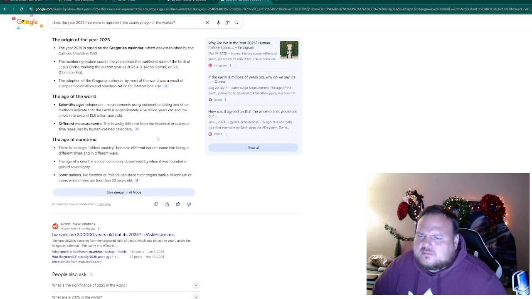Click the Google Pac-Man doodle logo
Viewport: 532px width, 299px height.
(27, 22)
